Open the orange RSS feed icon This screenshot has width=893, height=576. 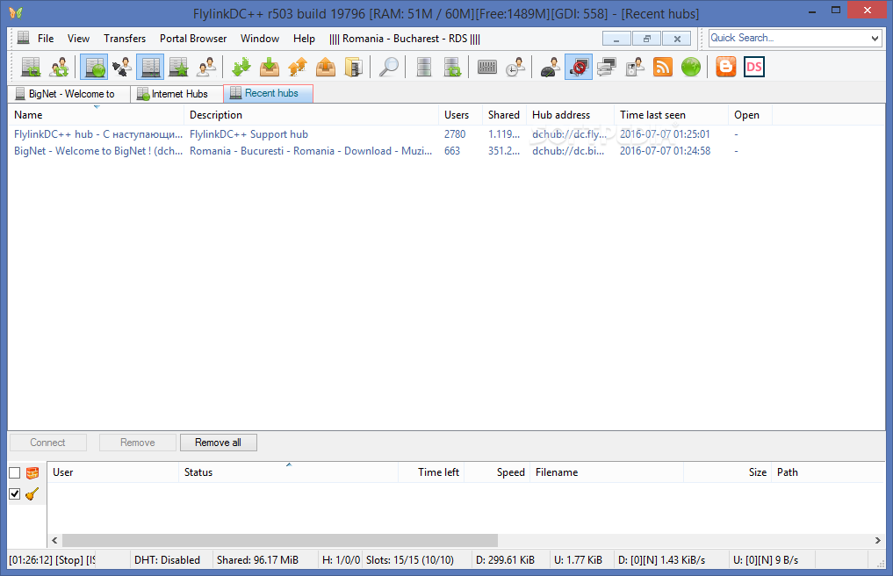(663, 68)
